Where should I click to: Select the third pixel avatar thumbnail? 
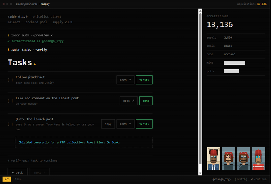click(243, 158)
